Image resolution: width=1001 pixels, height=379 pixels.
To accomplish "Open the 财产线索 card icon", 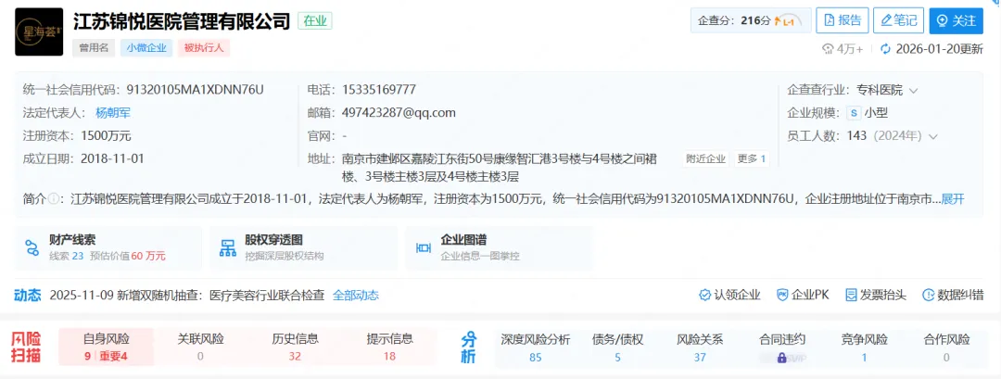I will (x=32, y=247).
